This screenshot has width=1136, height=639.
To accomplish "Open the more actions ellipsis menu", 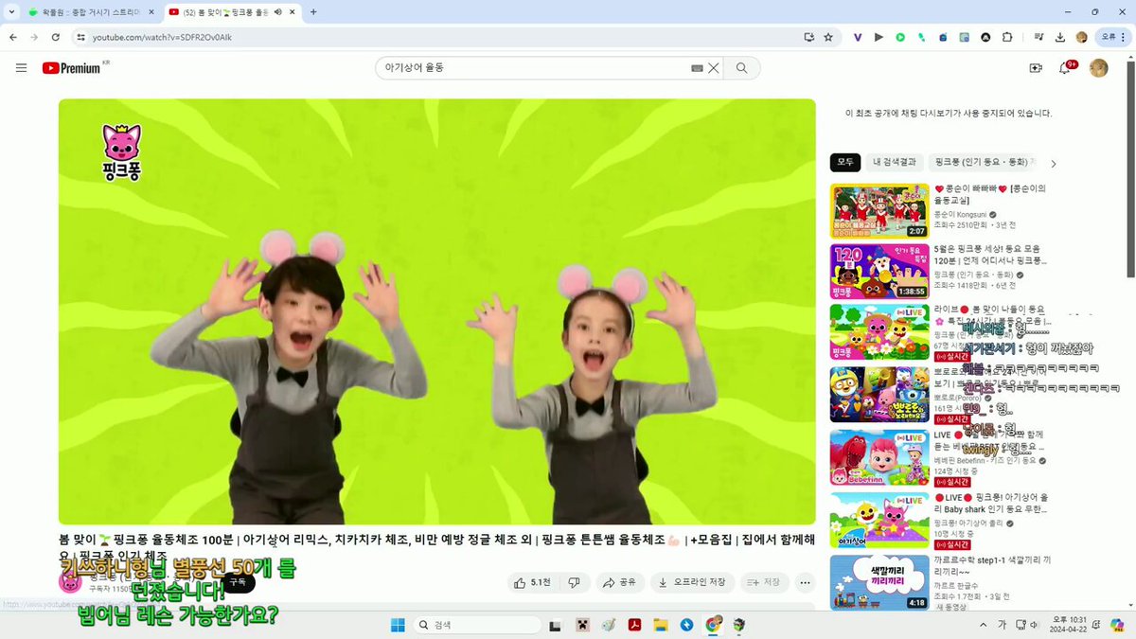I will click(806, 582).
